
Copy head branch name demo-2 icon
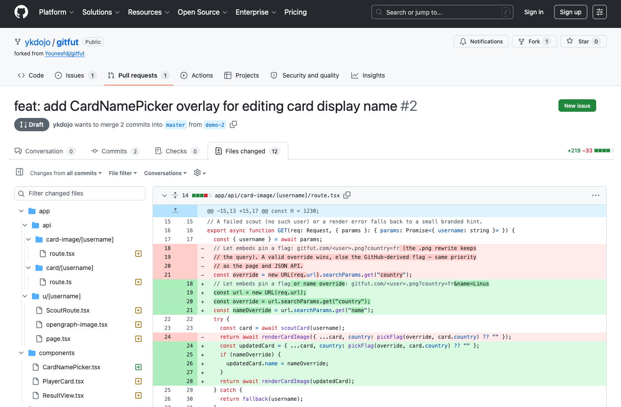pyautogui.click(x=233, y=125)
